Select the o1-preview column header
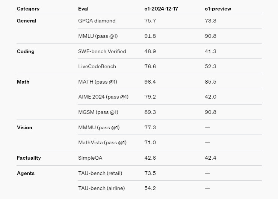Screen dimensions: 278x199 coord(218,9)
